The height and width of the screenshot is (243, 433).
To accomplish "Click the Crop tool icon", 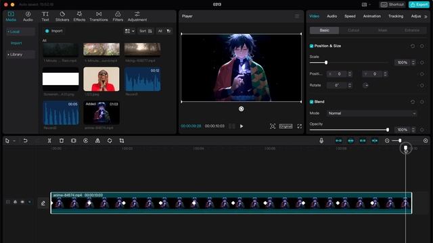I will (x=122, y=140).
